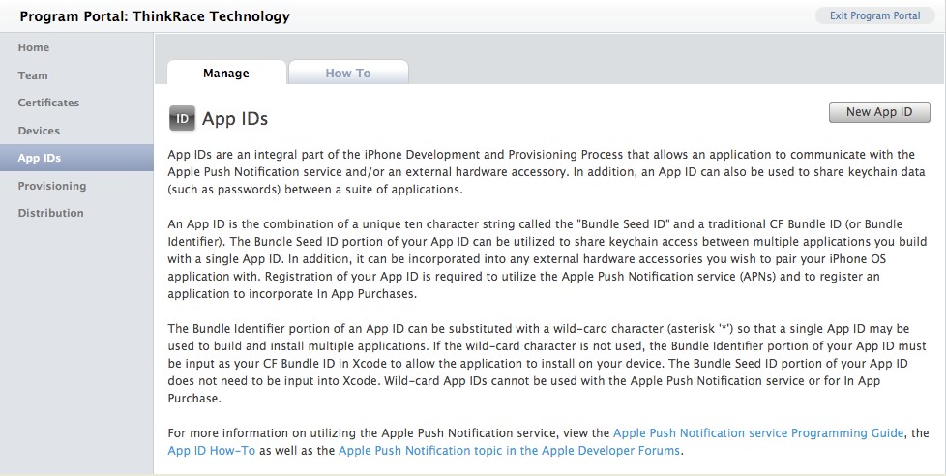The image size is (946, 476).
Task: Open the Provisioning section
Action: [52, 186]
